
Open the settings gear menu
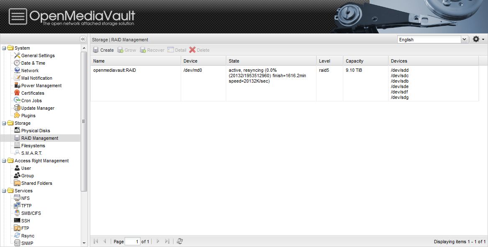(476, 39)
